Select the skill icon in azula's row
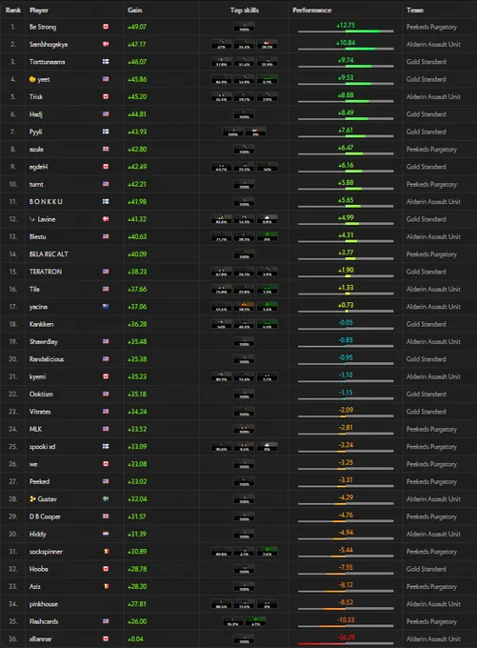 [x=244, y=150]
